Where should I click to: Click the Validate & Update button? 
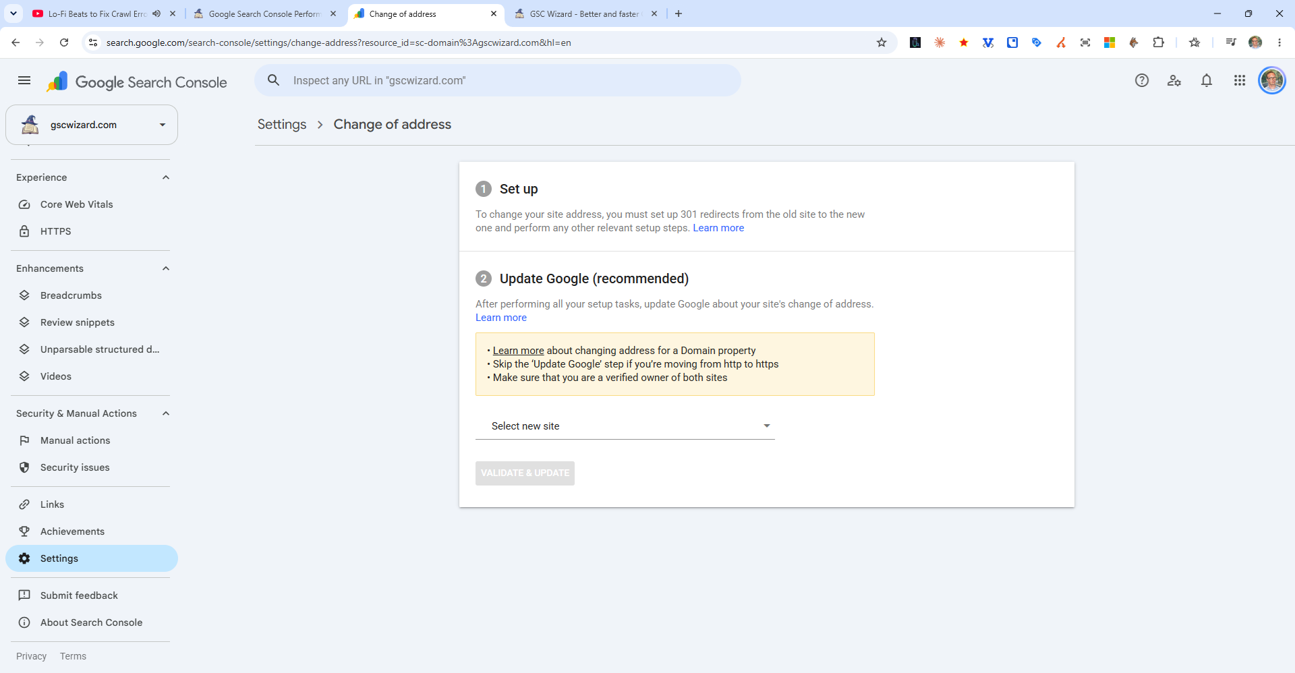pyautogui.click(x=525, y=473)
